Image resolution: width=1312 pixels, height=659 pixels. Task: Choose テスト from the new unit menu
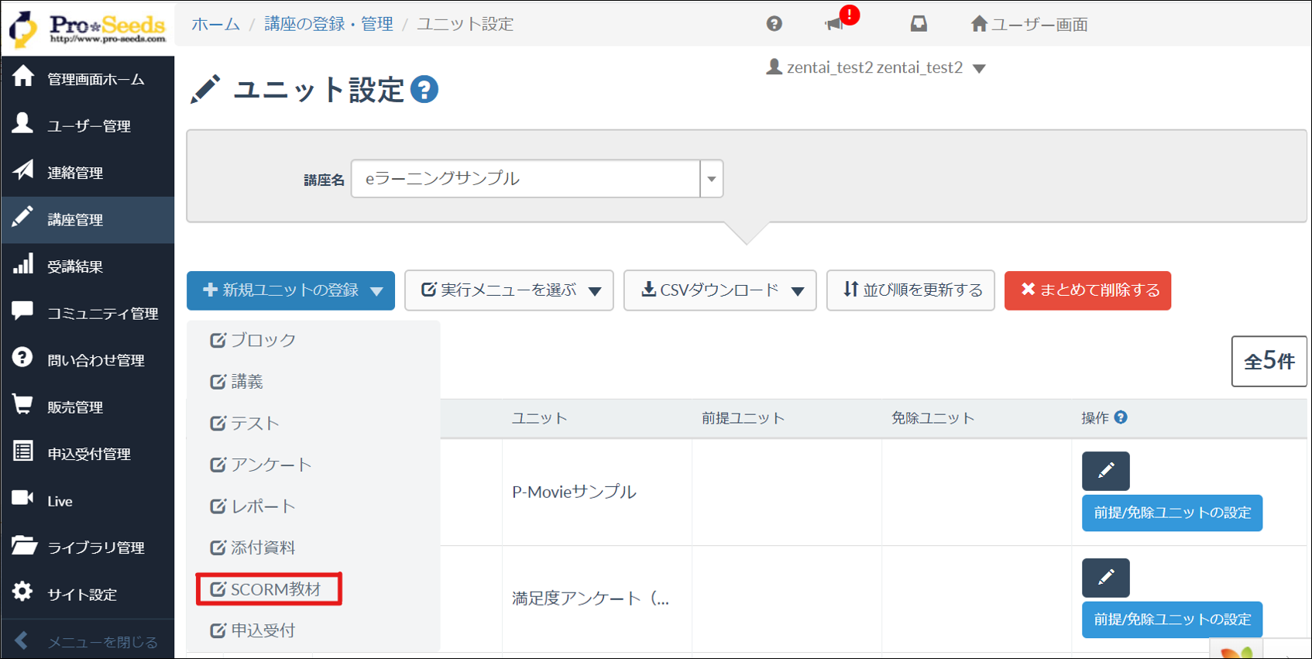[x=254, y=424]
